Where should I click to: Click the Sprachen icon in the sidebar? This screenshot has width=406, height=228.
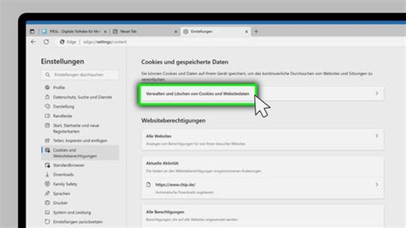coord(46,193)
